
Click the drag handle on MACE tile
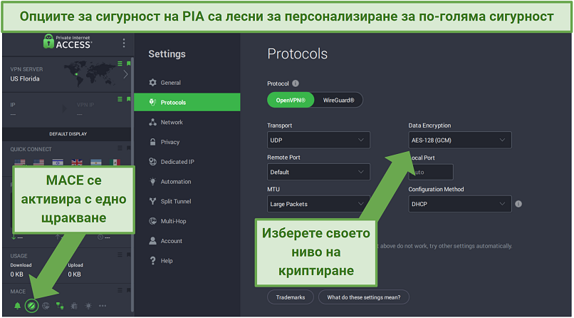point(120,290)
